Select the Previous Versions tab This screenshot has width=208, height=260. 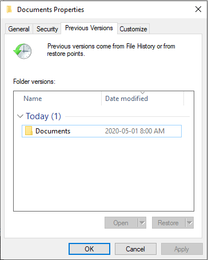89,28
